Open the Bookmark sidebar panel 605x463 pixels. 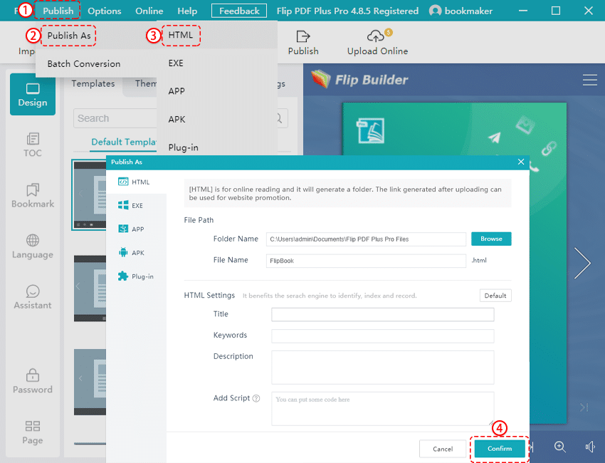click(33, 196)
